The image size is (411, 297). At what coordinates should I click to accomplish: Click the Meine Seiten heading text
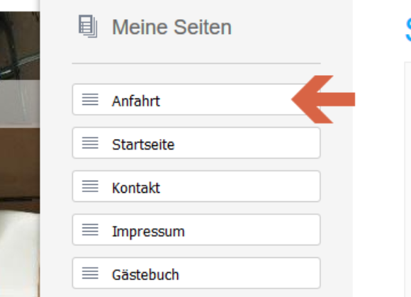point(171,27)
